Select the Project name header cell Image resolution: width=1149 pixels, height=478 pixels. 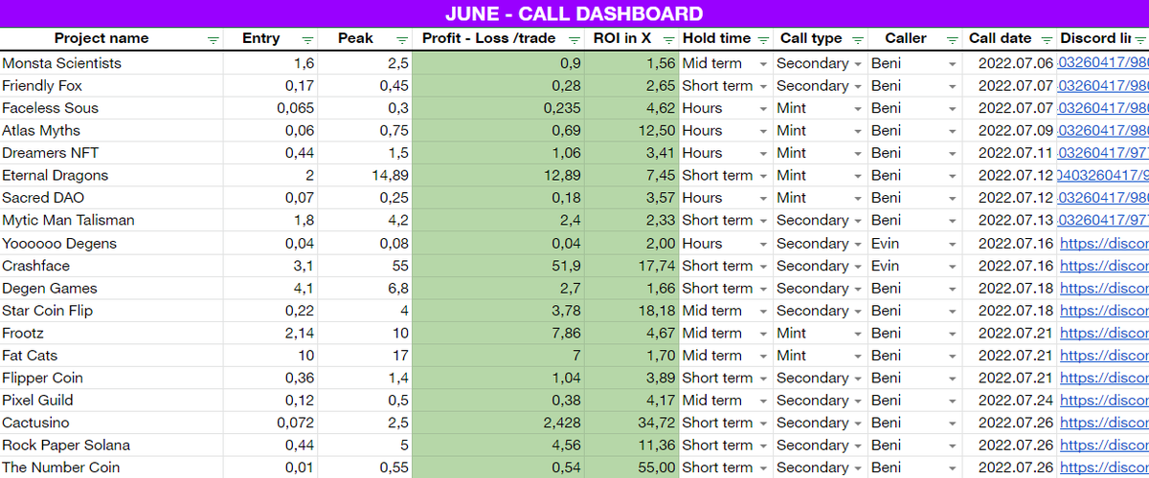[111, 39]
